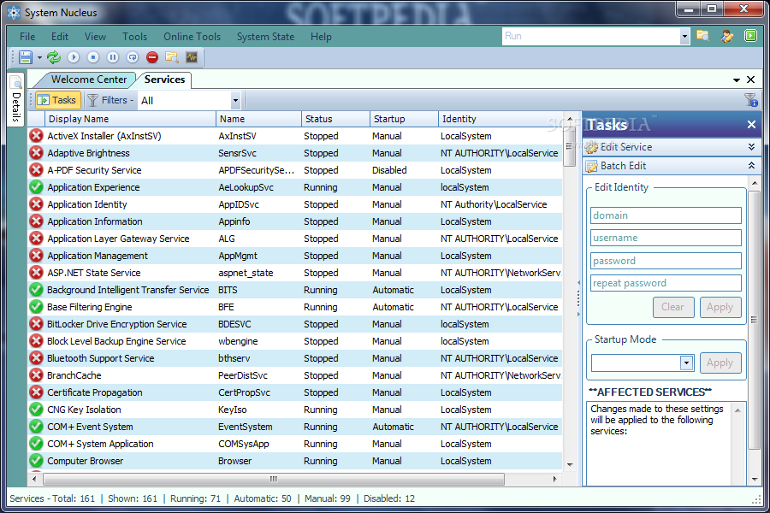Click into the Run input field
The height and width of the screenshot is (513, 770).
(x=590, y=36)
